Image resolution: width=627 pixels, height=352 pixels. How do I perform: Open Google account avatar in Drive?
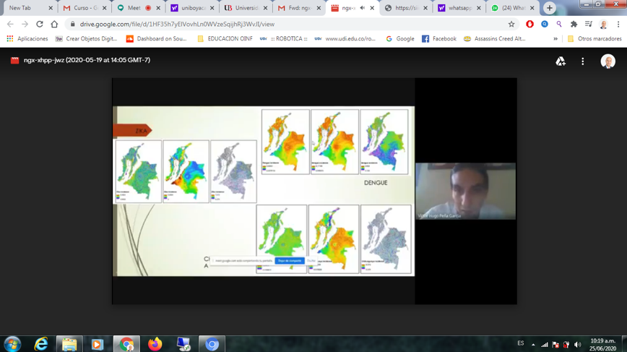[x=607, y=61]
